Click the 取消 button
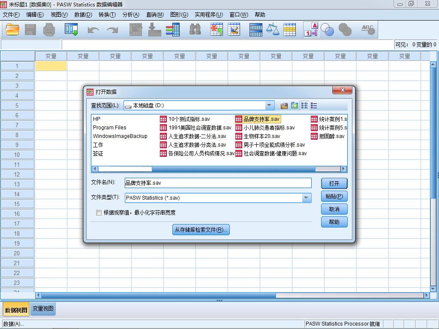Viewport: 439px width, 329px height. (334, 209)
